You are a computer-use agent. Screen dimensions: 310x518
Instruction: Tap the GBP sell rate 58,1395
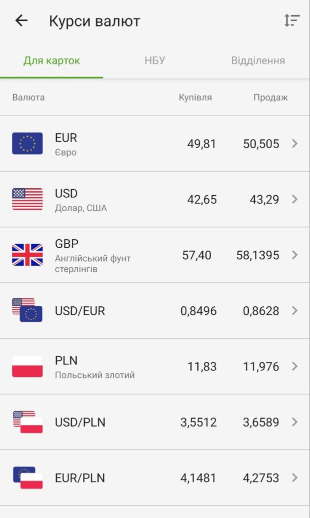point(257,255)
